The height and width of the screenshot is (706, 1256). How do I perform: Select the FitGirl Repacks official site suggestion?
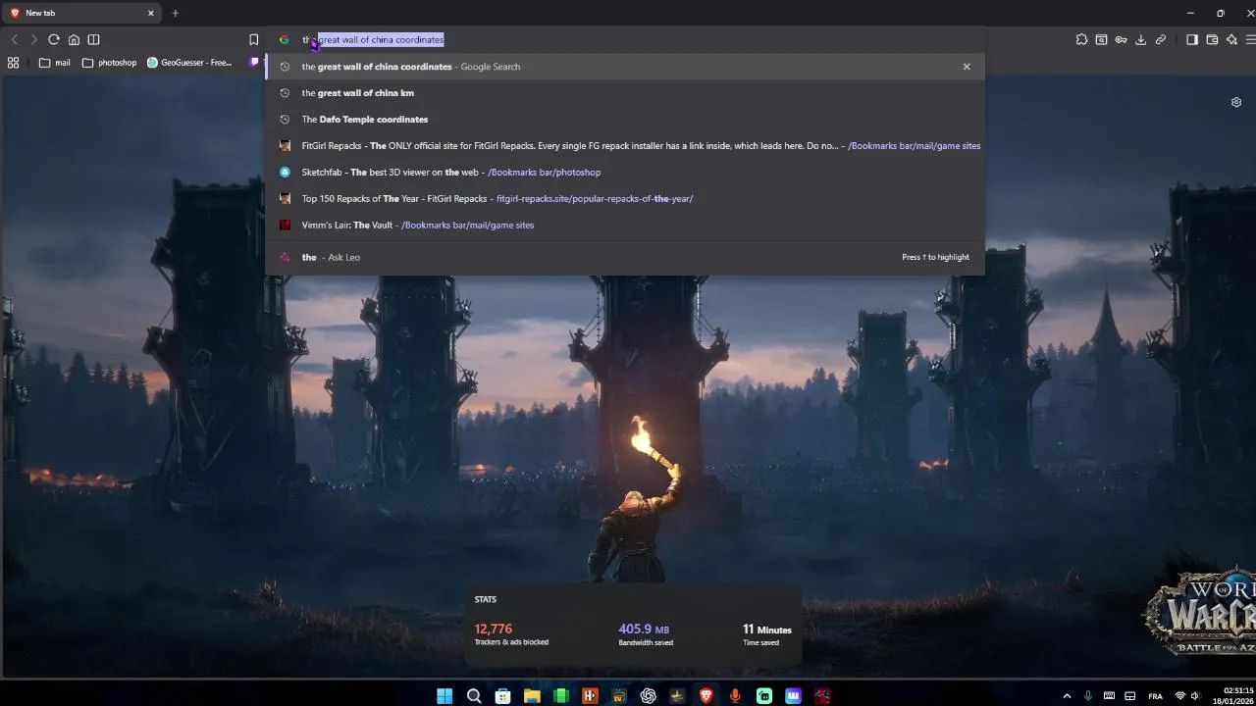tap(625, 146)
